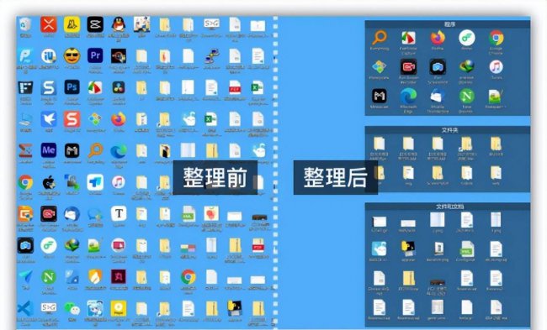The image size is (547, 330).
Task: Launch Adobe Photoshop (Ps) icon
Action: coord(72,87)
